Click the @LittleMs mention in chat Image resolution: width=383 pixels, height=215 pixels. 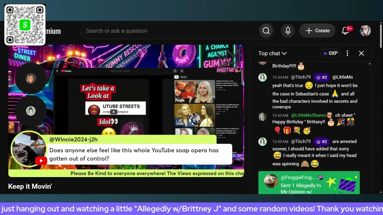[343, 77]
